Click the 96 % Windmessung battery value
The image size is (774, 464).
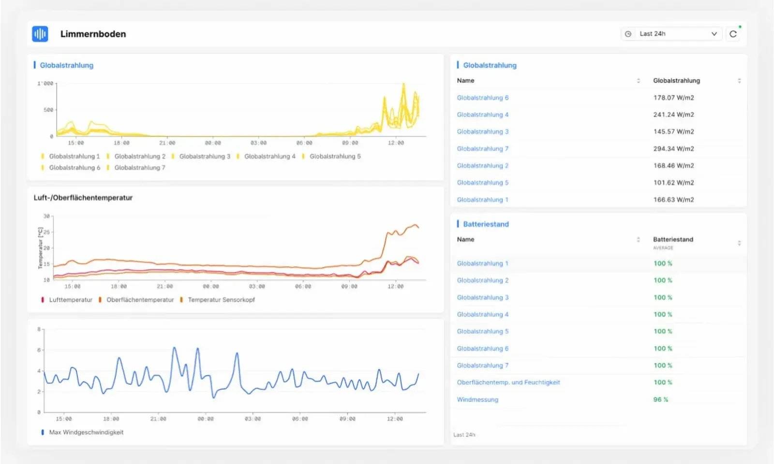point(661,400)
